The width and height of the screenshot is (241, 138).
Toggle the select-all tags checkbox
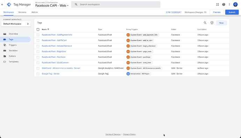click(x=38, y=30)
